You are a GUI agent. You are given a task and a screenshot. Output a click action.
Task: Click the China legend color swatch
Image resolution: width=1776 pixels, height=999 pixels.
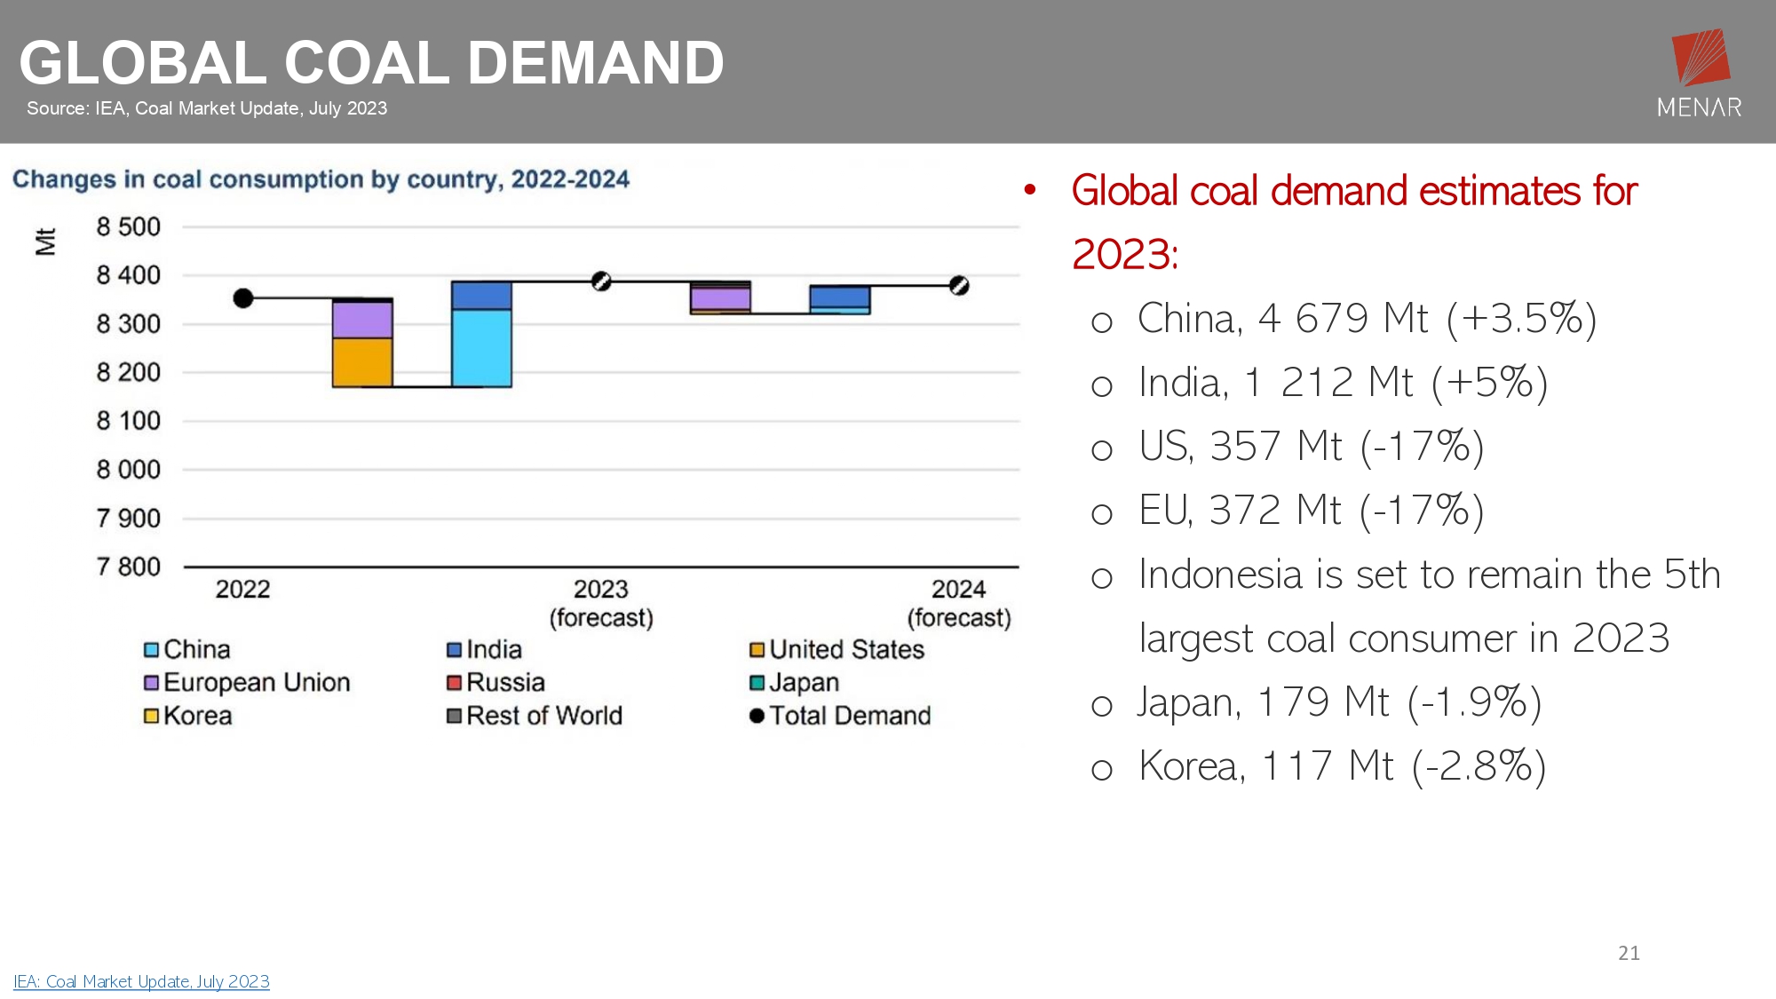click(x=152, y=650)
